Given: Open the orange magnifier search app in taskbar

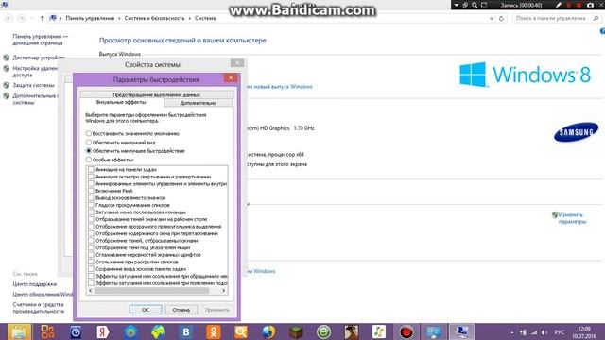Looking at the screenshot, I should (x=241, y=331).
